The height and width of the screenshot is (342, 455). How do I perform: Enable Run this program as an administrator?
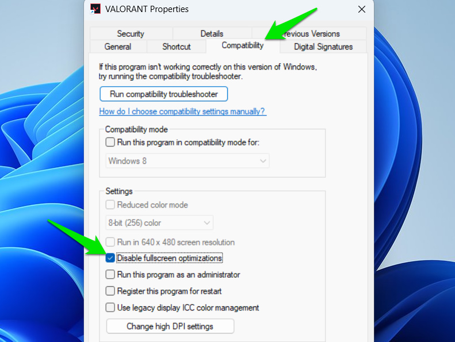110,274
